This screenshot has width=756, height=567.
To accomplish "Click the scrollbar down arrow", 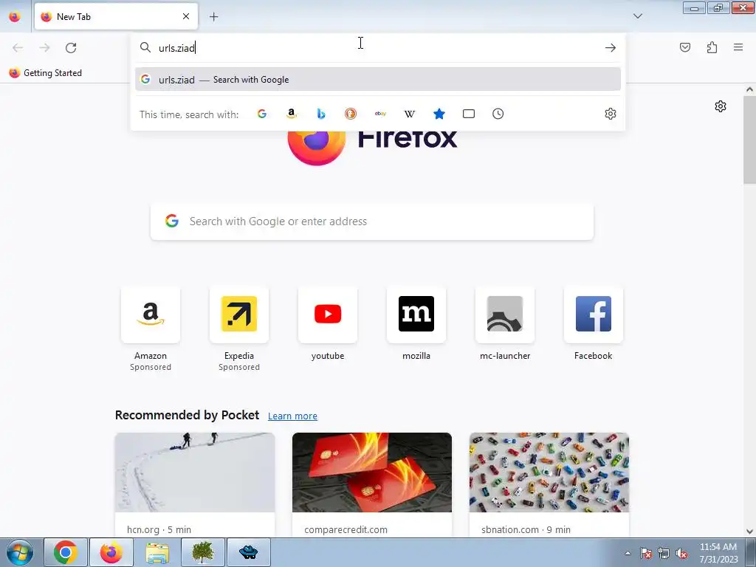I will point(749,532).
